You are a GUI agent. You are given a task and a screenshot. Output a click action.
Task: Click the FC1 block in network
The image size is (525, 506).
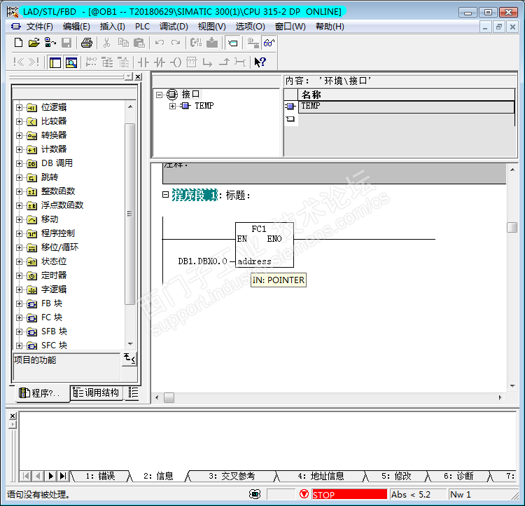pos(265,245)
